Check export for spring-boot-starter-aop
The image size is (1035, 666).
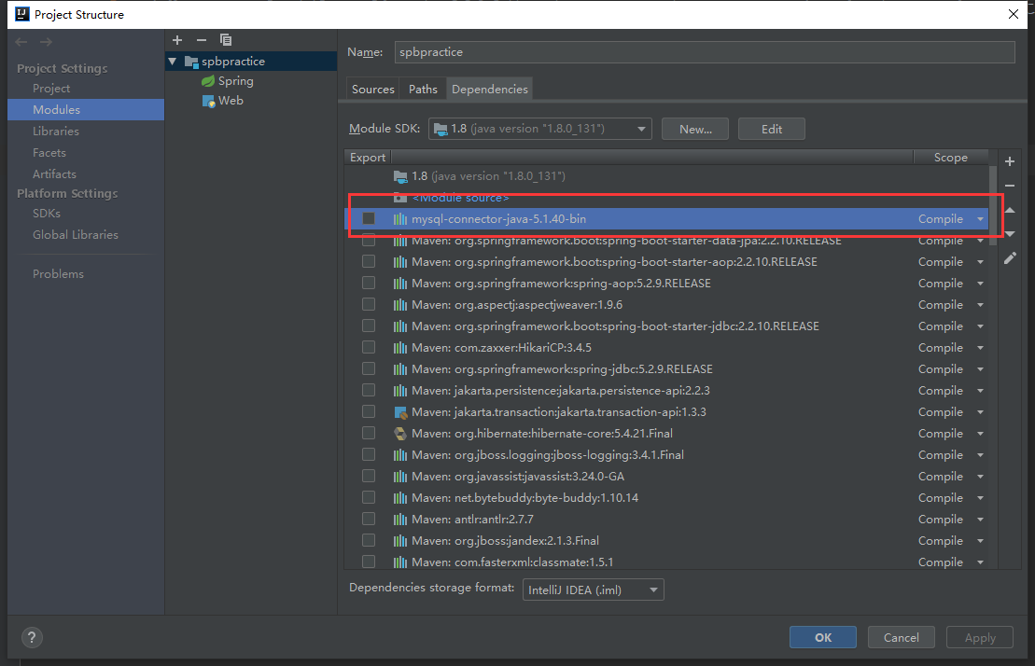[x=369, y=262]
